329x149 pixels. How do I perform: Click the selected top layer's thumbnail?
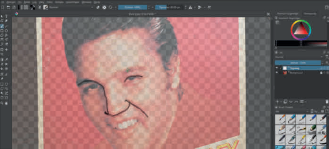click(285, 68)
